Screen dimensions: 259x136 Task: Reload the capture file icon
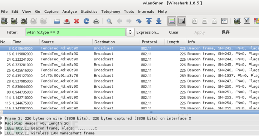click(x=86, y=21)
